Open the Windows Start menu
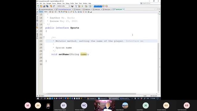 tap(38, 98)
